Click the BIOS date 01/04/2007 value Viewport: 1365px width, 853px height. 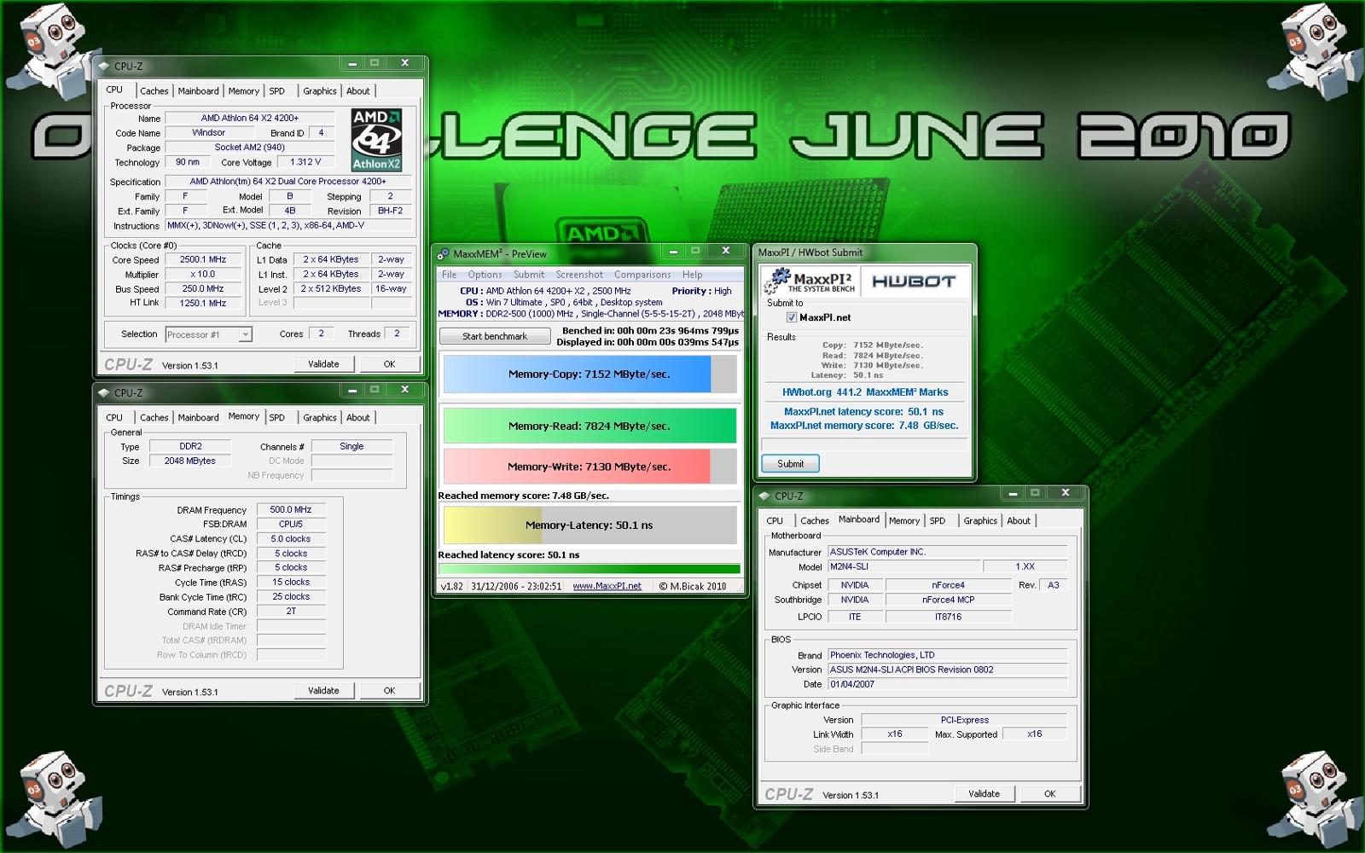[x=948, y=684]
